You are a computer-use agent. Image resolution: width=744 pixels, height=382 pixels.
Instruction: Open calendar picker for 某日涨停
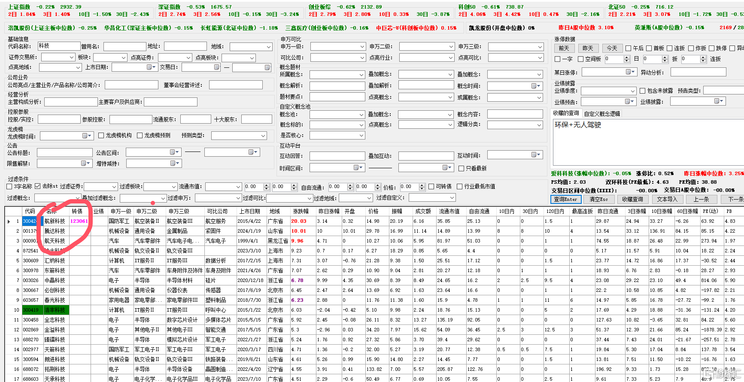click(x=630, y=72)
